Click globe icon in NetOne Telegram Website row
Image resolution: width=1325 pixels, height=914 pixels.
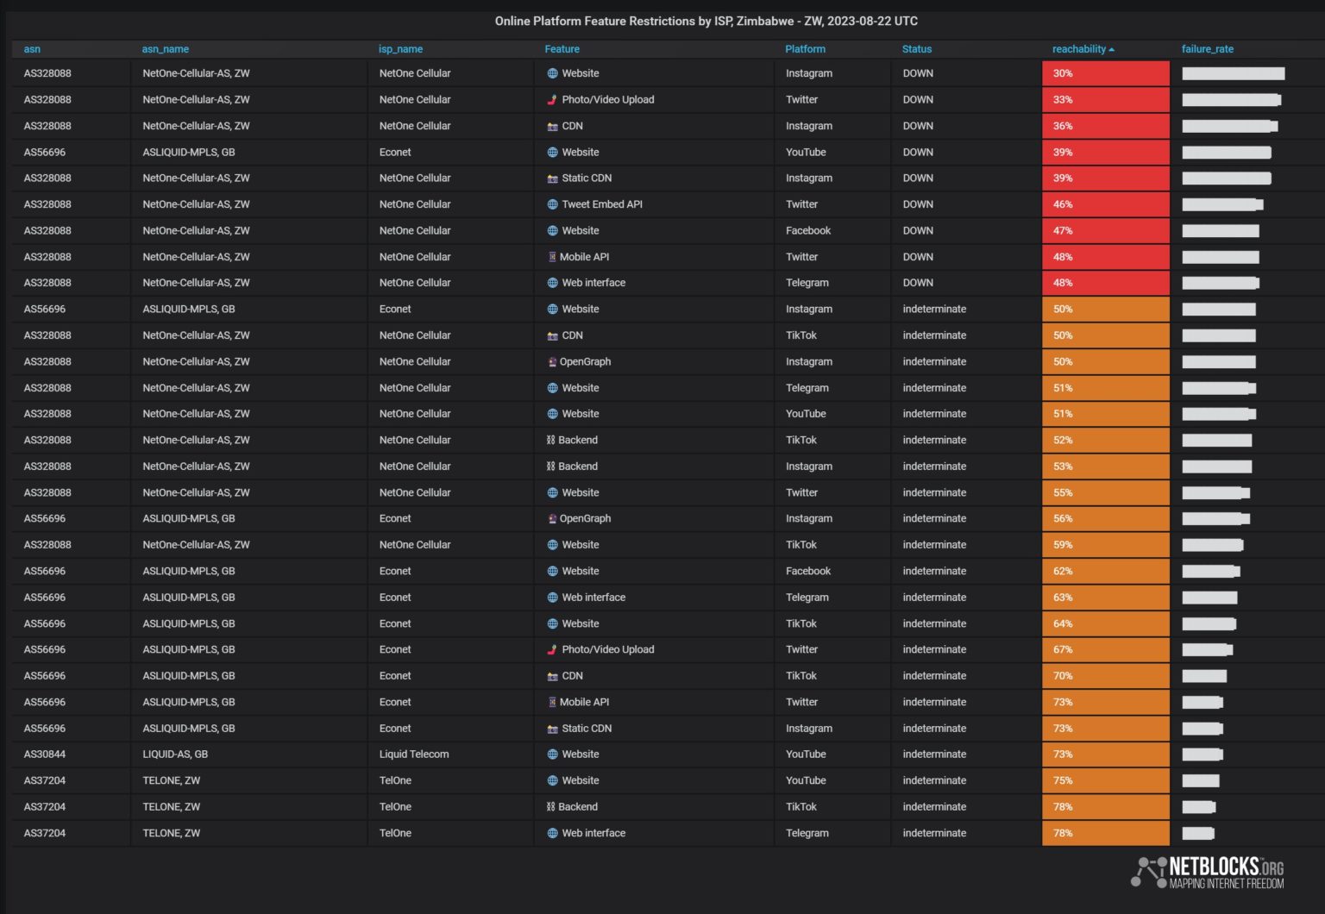(x=552, y=388)
